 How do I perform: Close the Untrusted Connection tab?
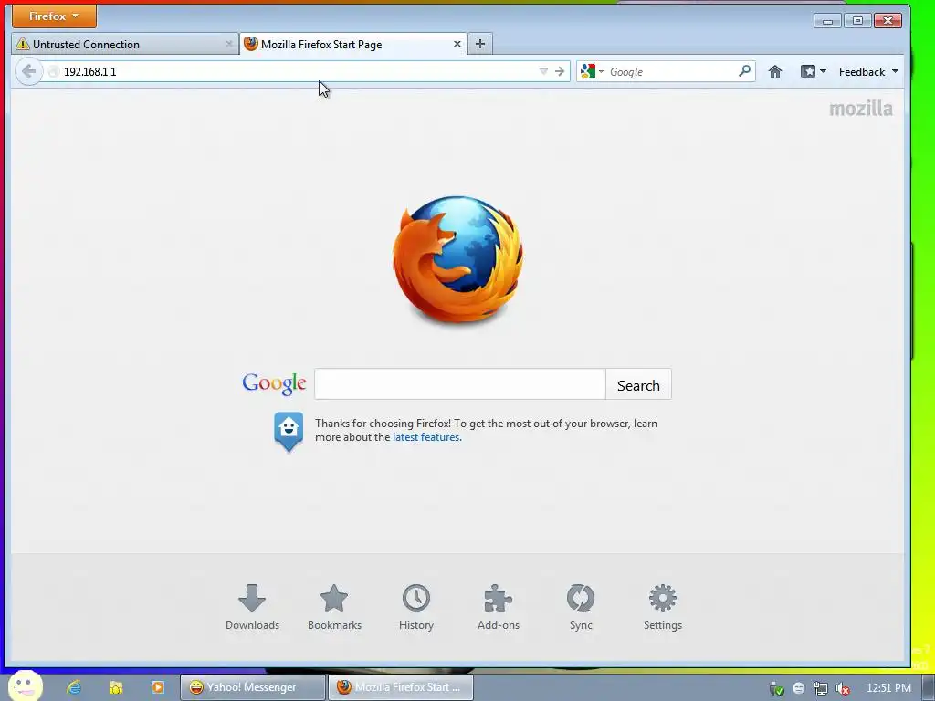(x=229, y=44)
